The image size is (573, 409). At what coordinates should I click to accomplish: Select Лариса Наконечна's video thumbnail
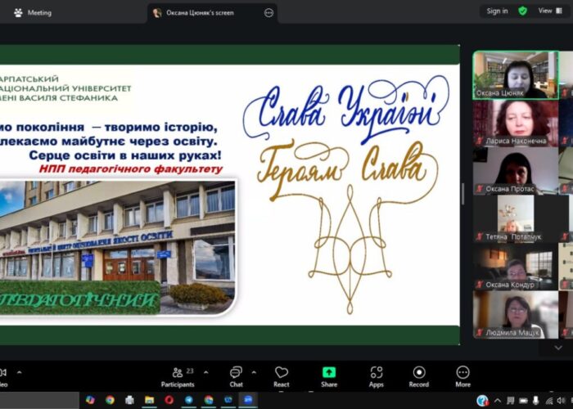pyautogui.click(x=515, y=123)
